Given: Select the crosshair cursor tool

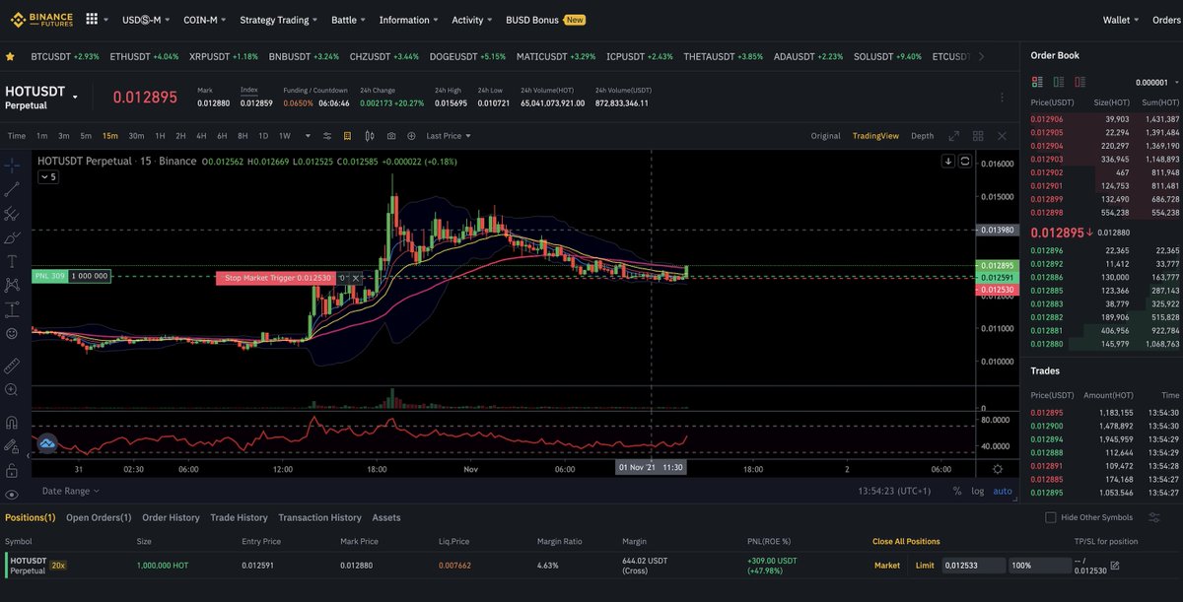Looking at the screenshot, I should tap(12, 164).
